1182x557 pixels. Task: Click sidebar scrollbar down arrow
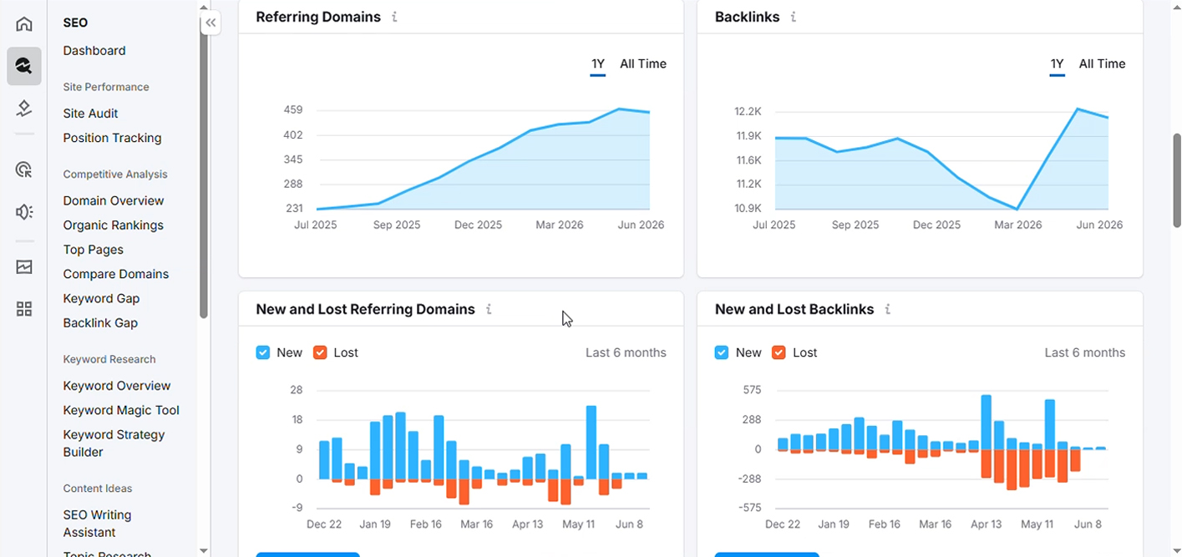[204, 550]
